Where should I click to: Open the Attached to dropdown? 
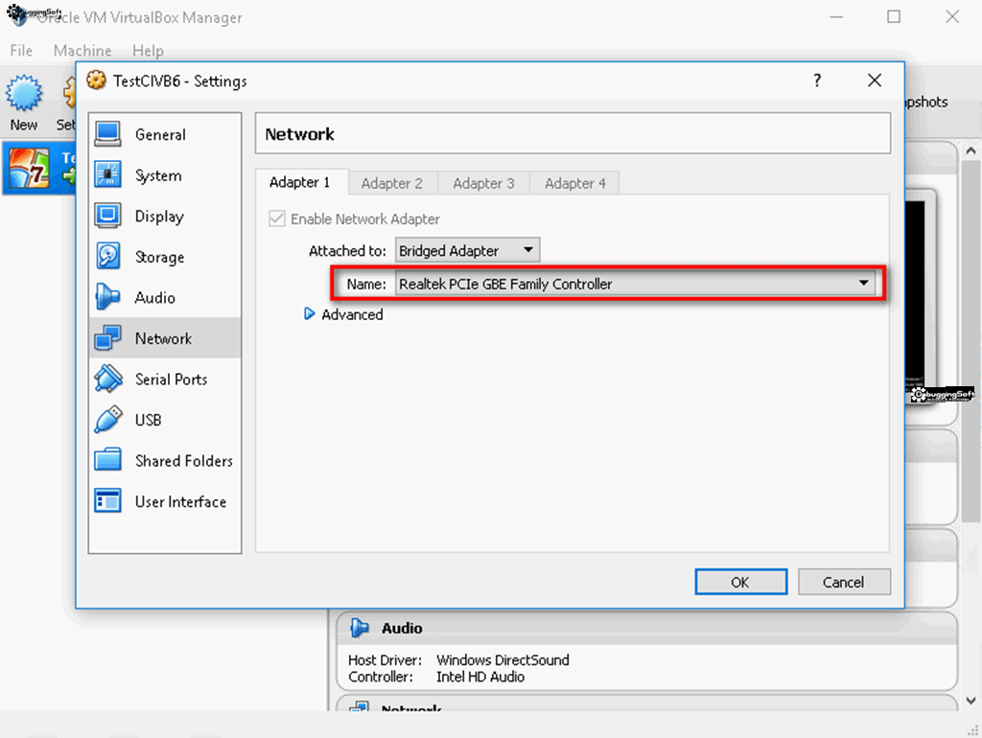467,250
